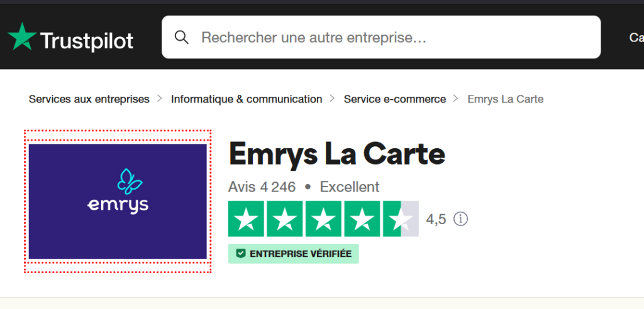The height and width of the screenshot is (309, 644).
Task: Click the green star rating image
Action: [323, 219]
